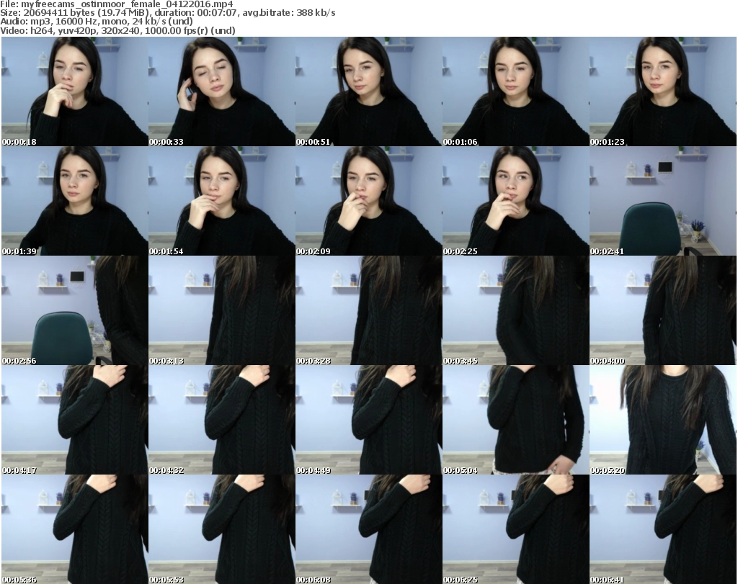Click the thumbnail timestamped 00:00:18

click(74, 91)
